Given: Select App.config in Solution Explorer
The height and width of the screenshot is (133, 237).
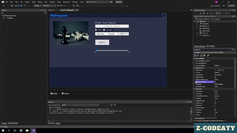Looking at the screenshot, I should pos(206,31).
